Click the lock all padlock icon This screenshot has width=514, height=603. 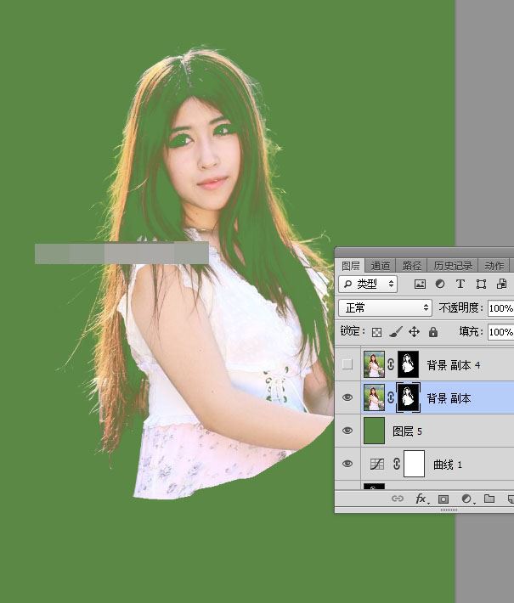coord(433,331)
